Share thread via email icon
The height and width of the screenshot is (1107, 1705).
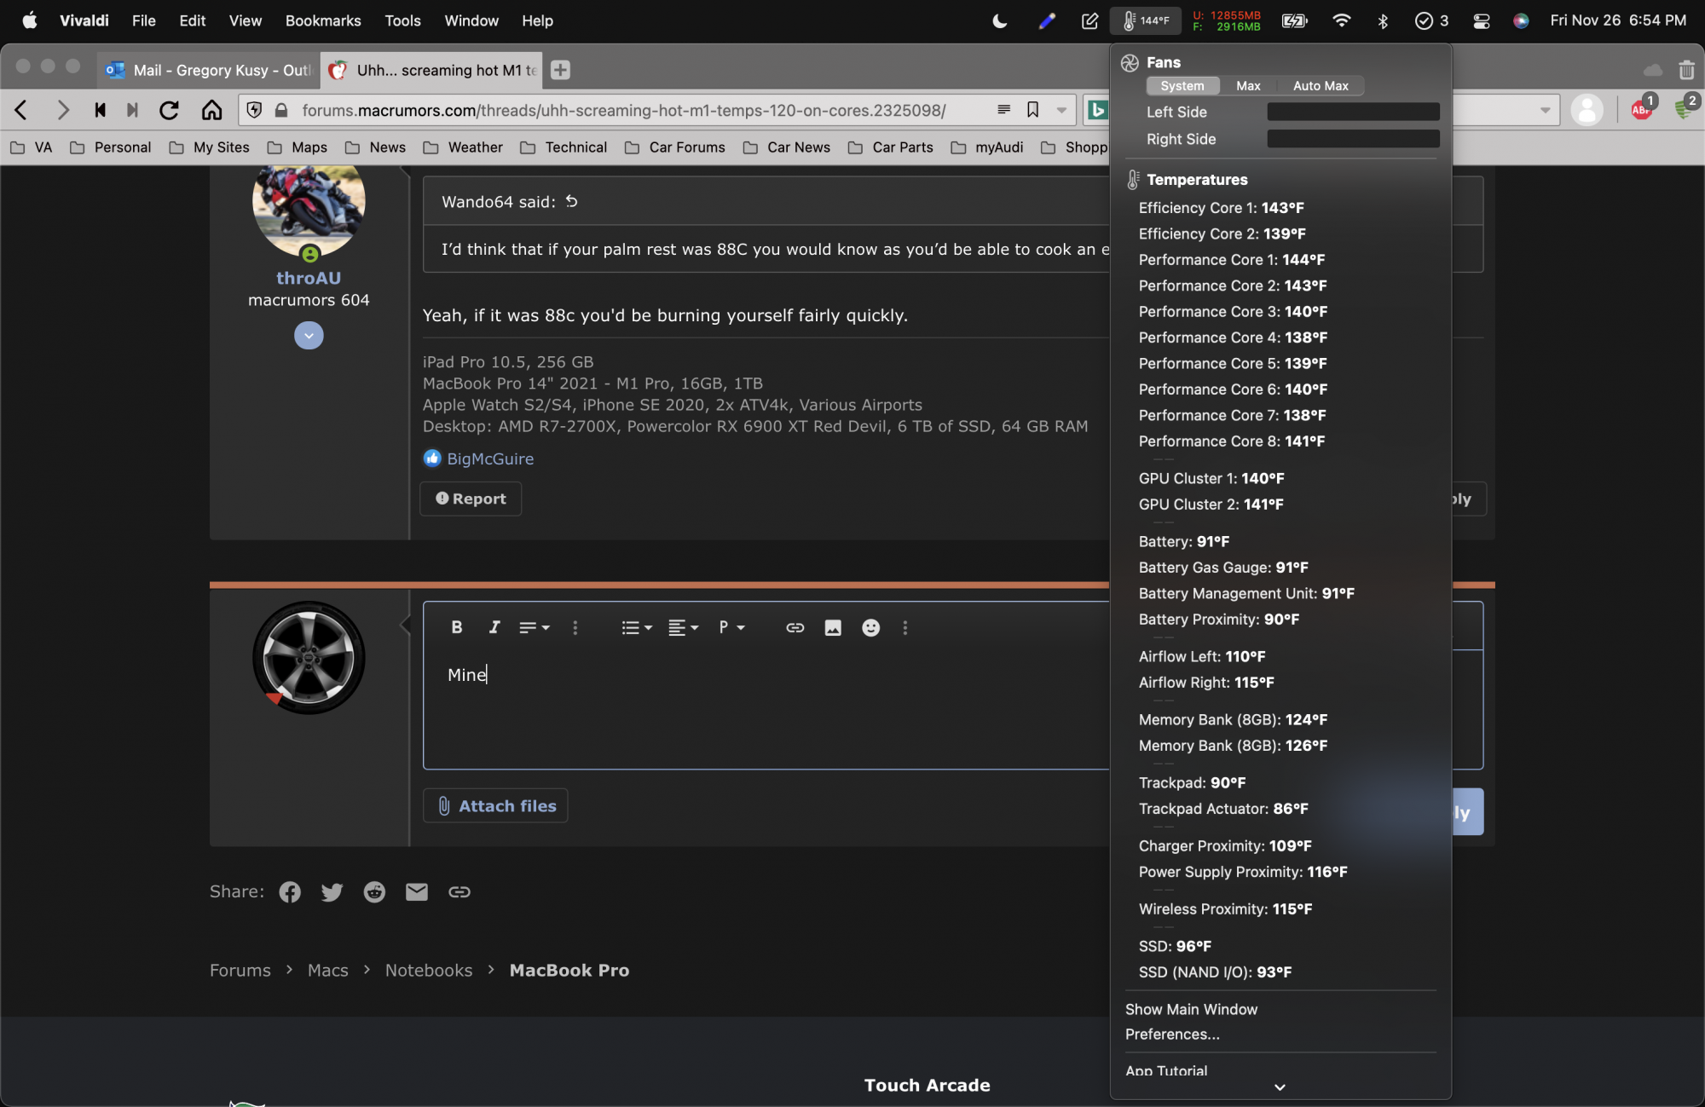coord(417,891)
